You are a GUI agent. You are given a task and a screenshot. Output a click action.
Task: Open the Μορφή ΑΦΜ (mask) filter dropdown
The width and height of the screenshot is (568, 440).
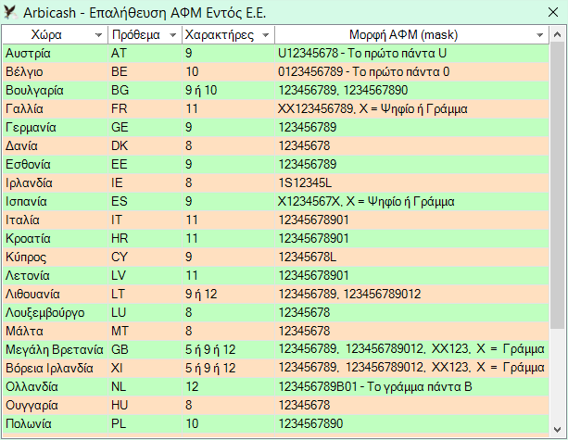[x=540, y=35]
